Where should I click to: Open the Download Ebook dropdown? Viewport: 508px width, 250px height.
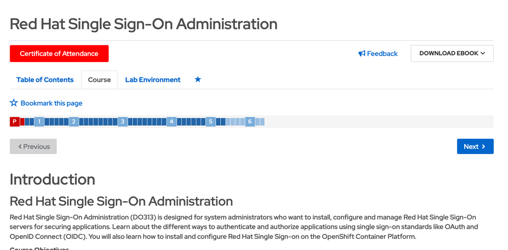(x=452, y=53)
